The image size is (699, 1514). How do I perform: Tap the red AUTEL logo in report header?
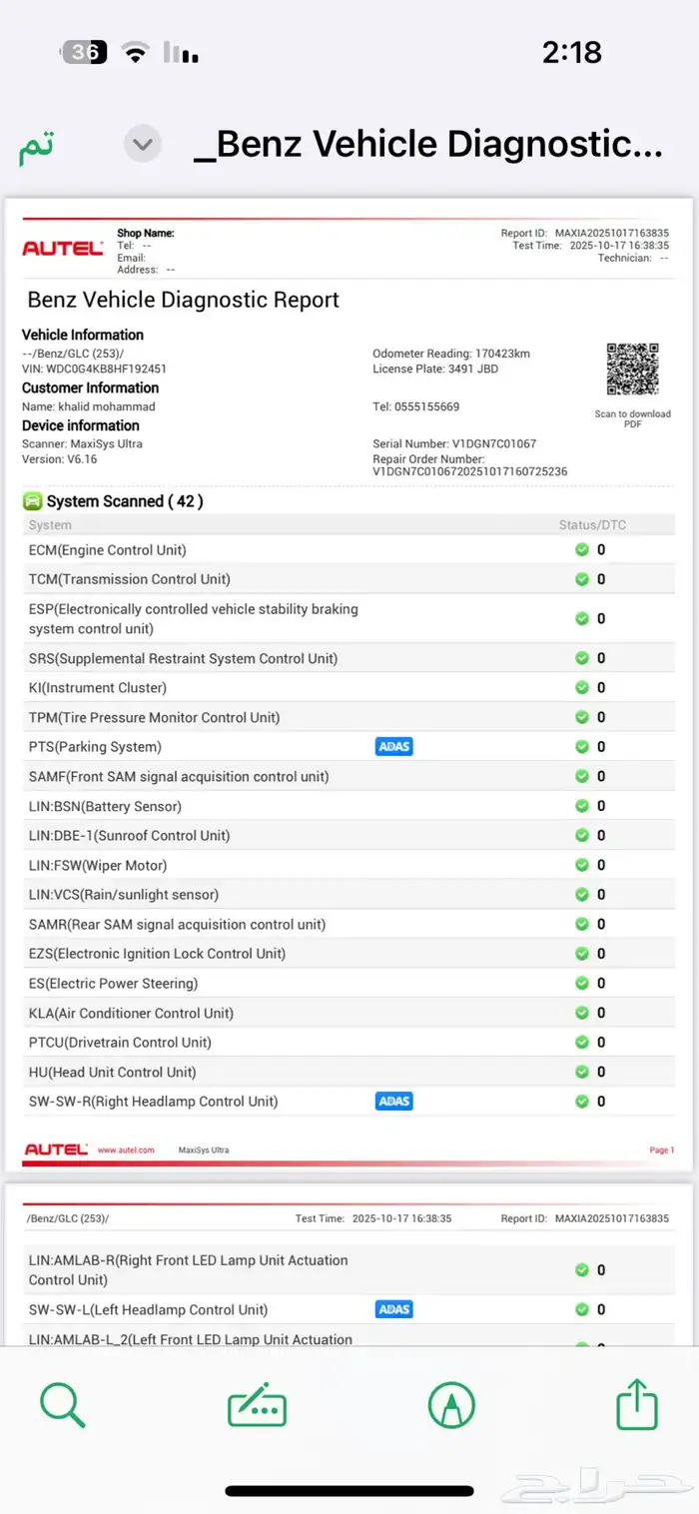pyautogui.click(x=62, y=248)
